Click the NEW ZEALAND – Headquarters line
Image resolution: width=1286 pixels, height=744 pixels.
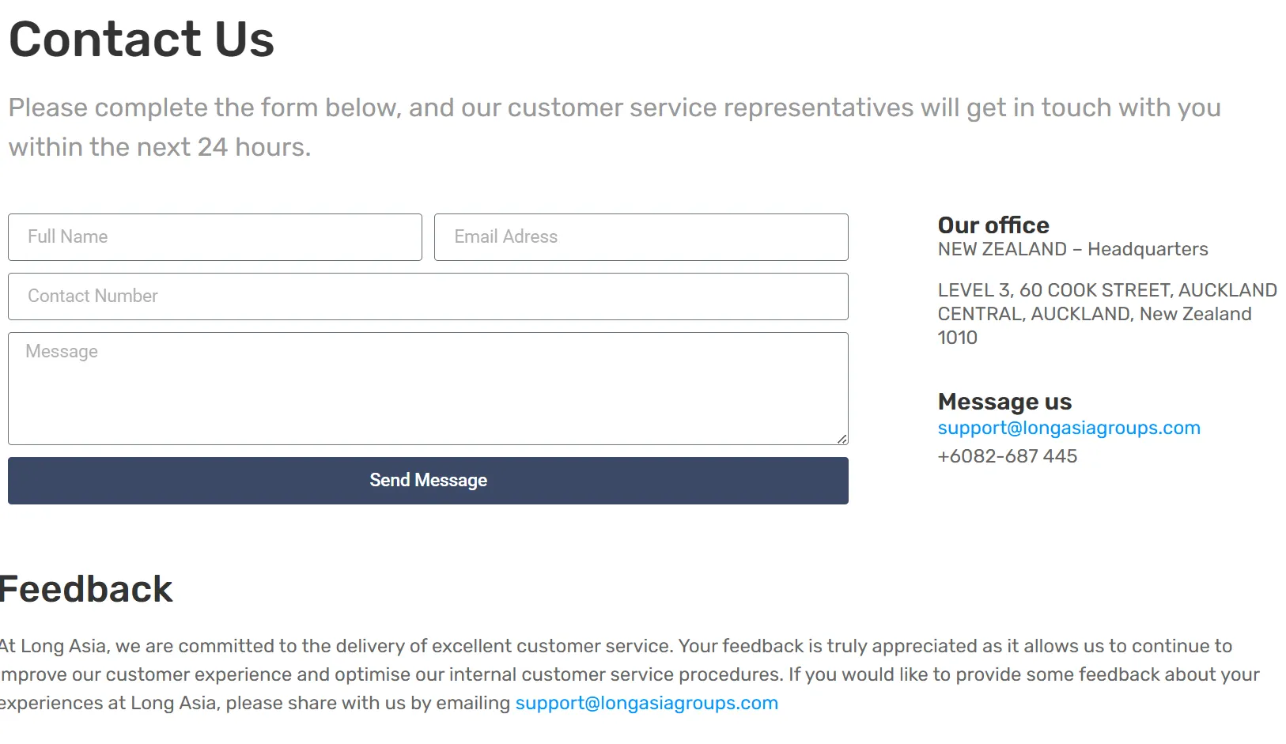1072,250
